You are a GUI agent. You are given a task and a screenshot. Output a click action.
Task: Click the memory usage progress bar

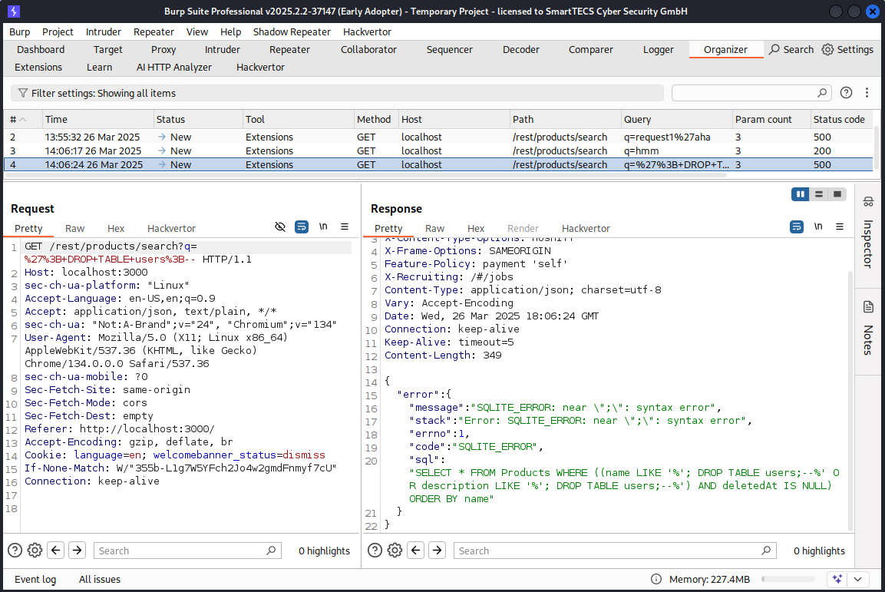(x=788, y=579)
